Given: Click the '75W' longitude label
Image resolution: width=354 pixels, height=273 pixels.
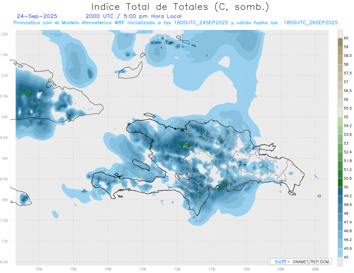Looking at the screenshot, I should click(x=73, y=269).
